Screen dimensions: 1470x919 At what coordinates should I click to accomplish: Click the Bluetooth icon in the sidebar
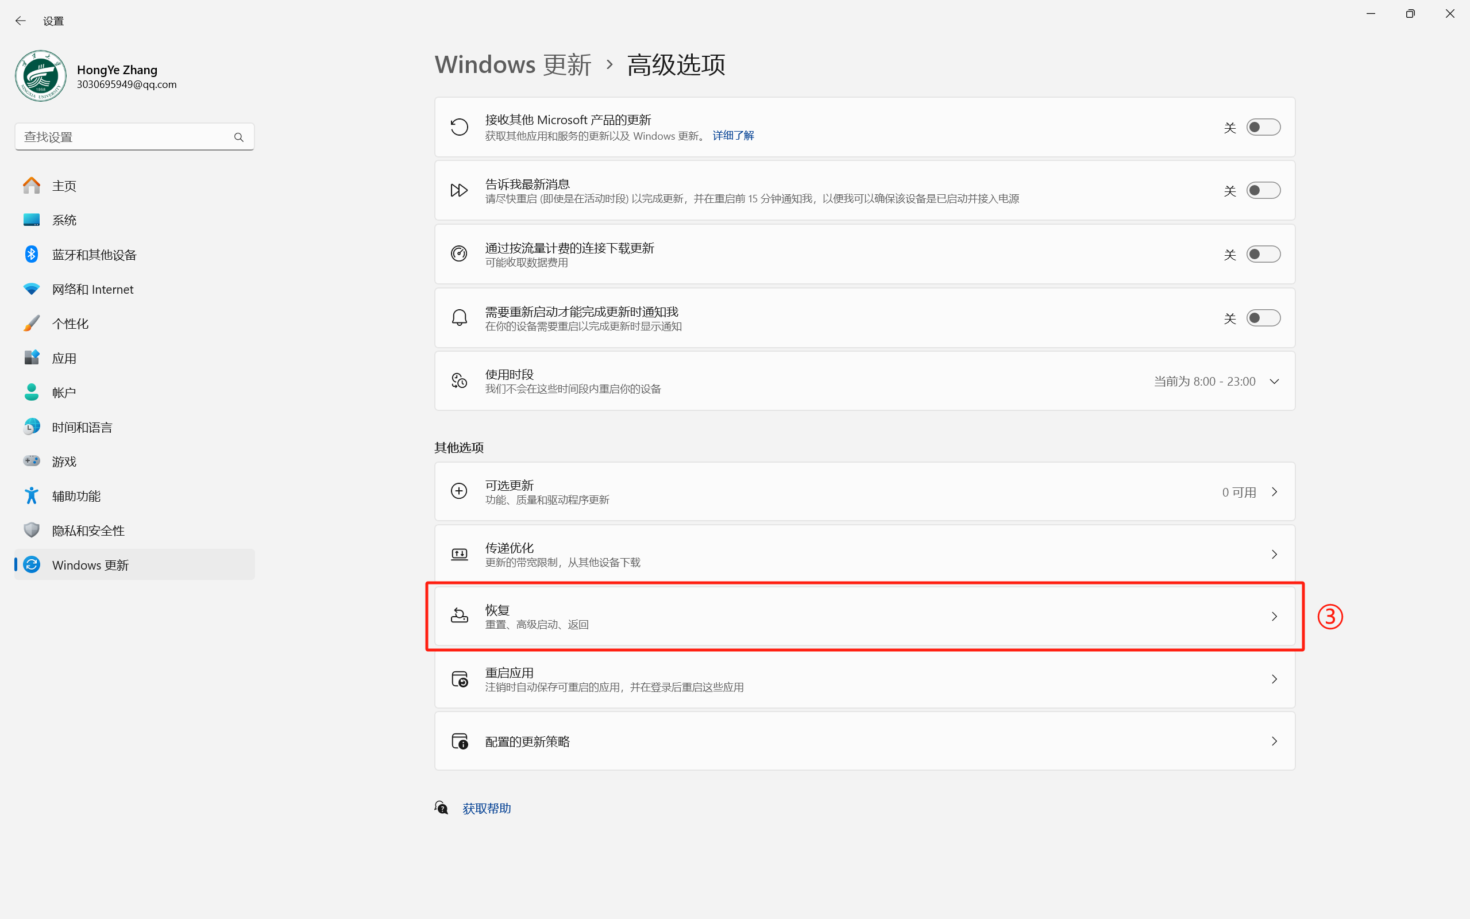32,254
